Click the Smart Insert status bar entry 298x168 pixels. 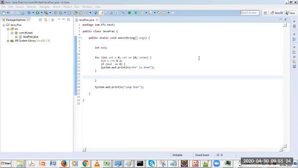click(202, 155)
